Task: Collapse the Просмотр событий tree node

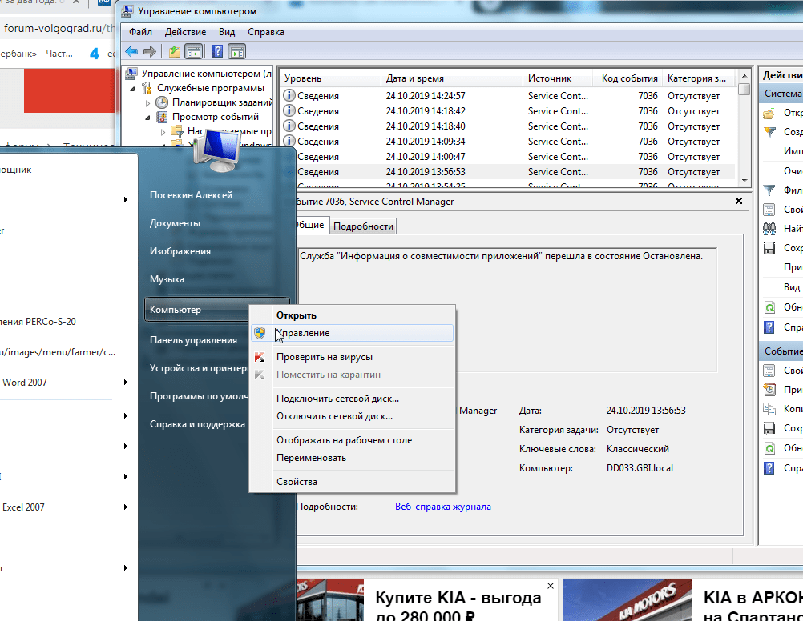Action: tap(148, 118)
